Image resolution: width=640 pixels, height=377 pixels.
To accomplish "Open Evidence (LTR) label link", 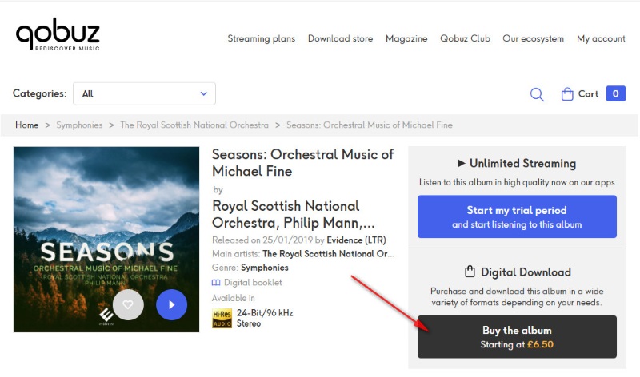I will (356, 240).
